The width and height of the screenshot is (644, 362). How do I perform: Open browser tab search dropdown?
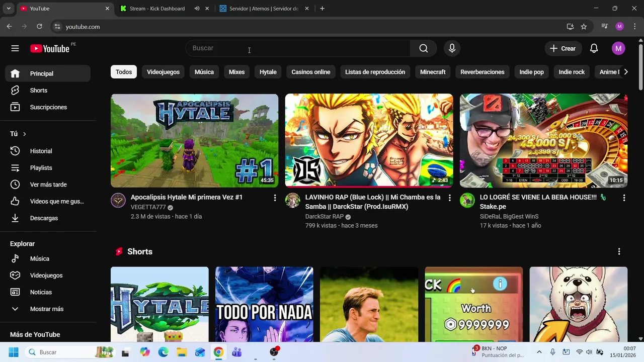coord(8,9)
